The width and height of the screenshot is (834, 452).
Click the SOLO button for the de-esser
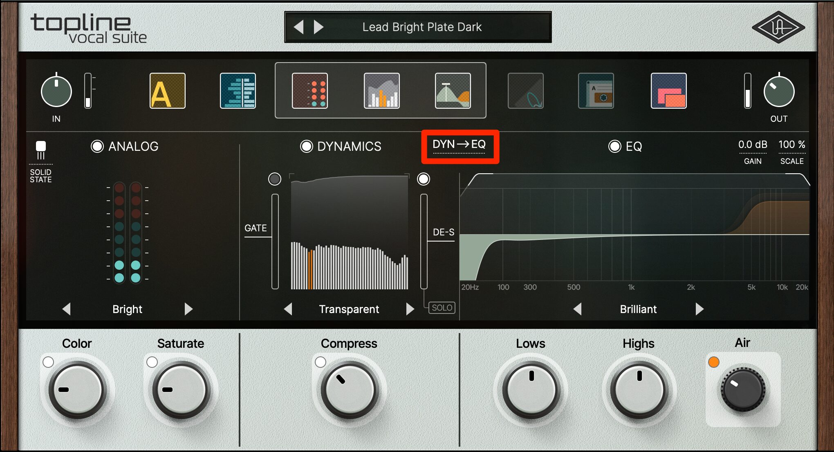(442, 308)
